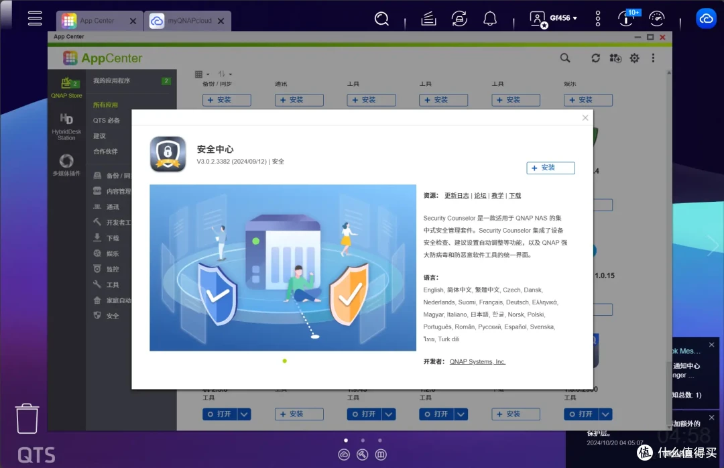The width and height of the screenshot is (724, 468).
Task: Click second bottom dock circular icon
Action: coord(363,455)
